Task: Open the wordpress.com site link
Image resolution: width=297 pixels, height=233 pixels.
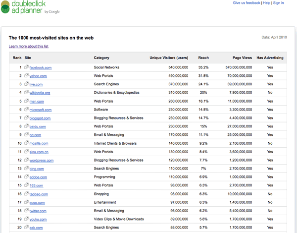Action: [42, 160]
